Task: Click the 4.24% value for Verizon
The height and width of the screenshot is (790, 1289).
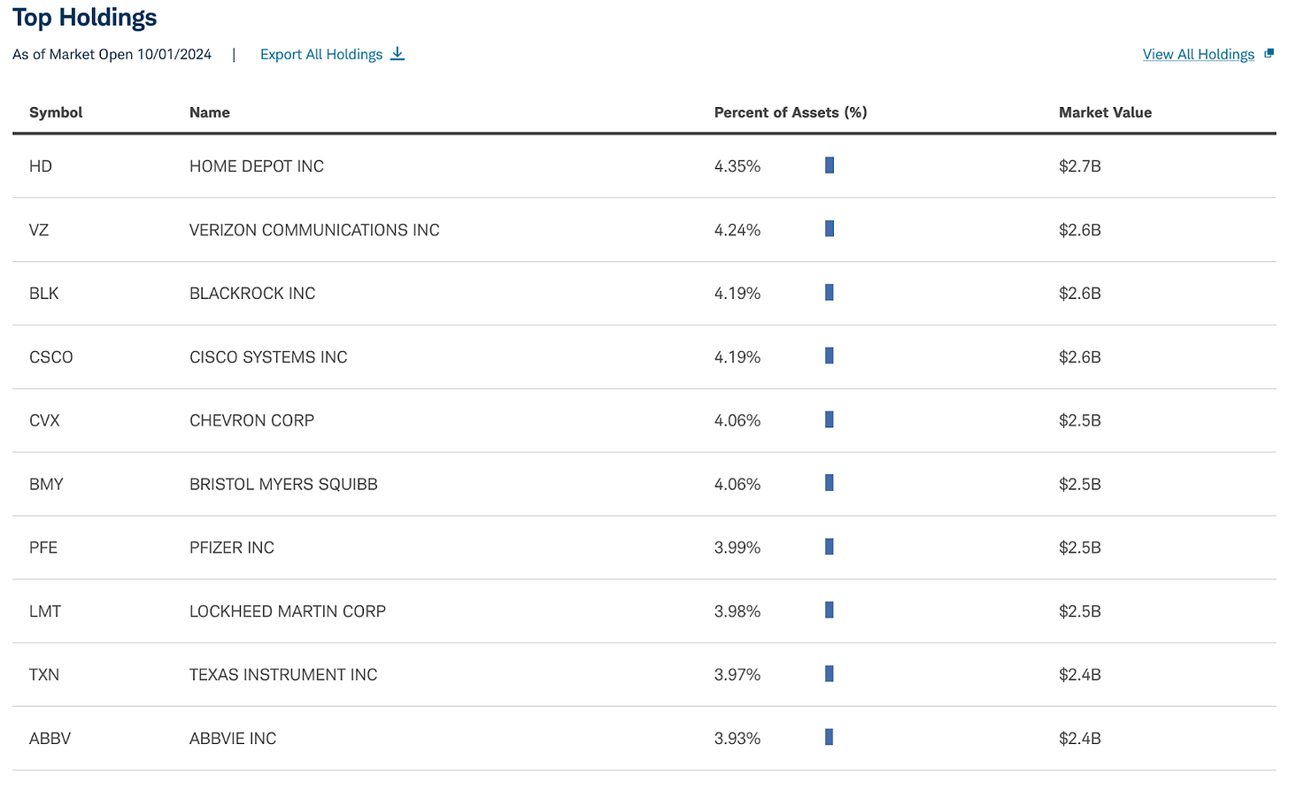Action: 737,230
